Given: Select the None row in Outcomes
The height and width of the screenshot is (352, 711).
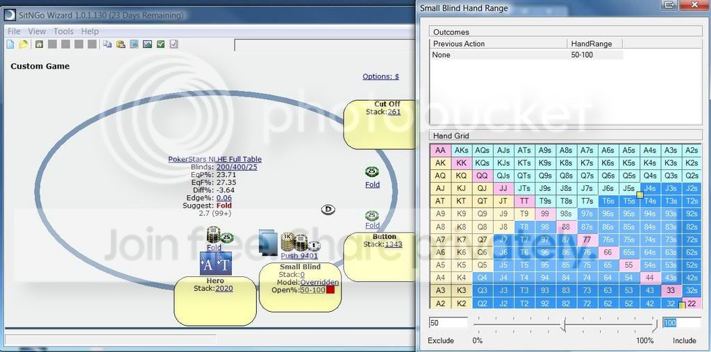Looking at the screenshot, I should point(526,54).
